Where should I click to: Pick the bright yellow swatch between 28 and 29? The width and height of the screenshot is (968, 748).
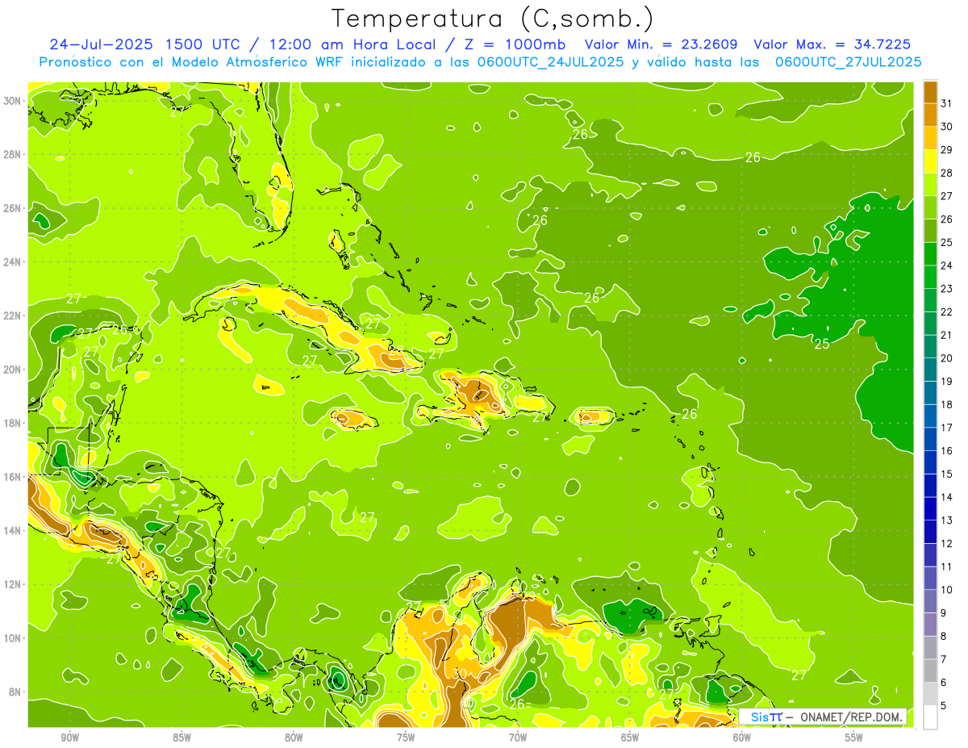(930, 161)
